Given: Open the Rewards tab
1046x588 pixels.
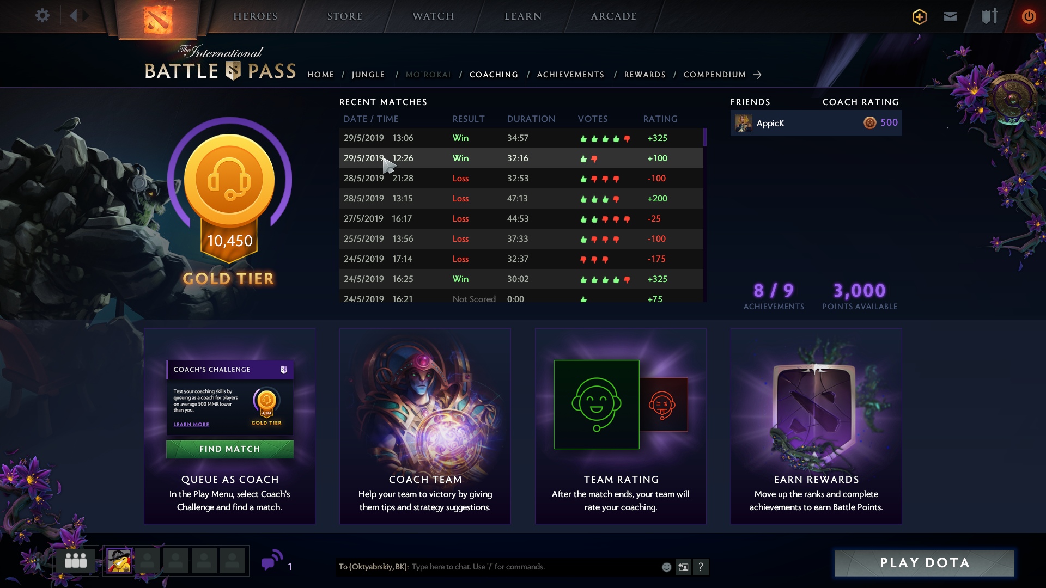Looking at the screenshot, I should coord(644,75).
